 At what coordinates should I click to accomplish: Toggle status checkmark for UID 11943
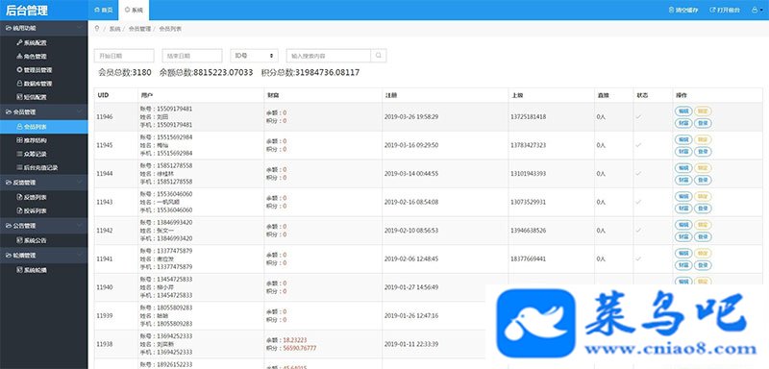click(638, 202)
